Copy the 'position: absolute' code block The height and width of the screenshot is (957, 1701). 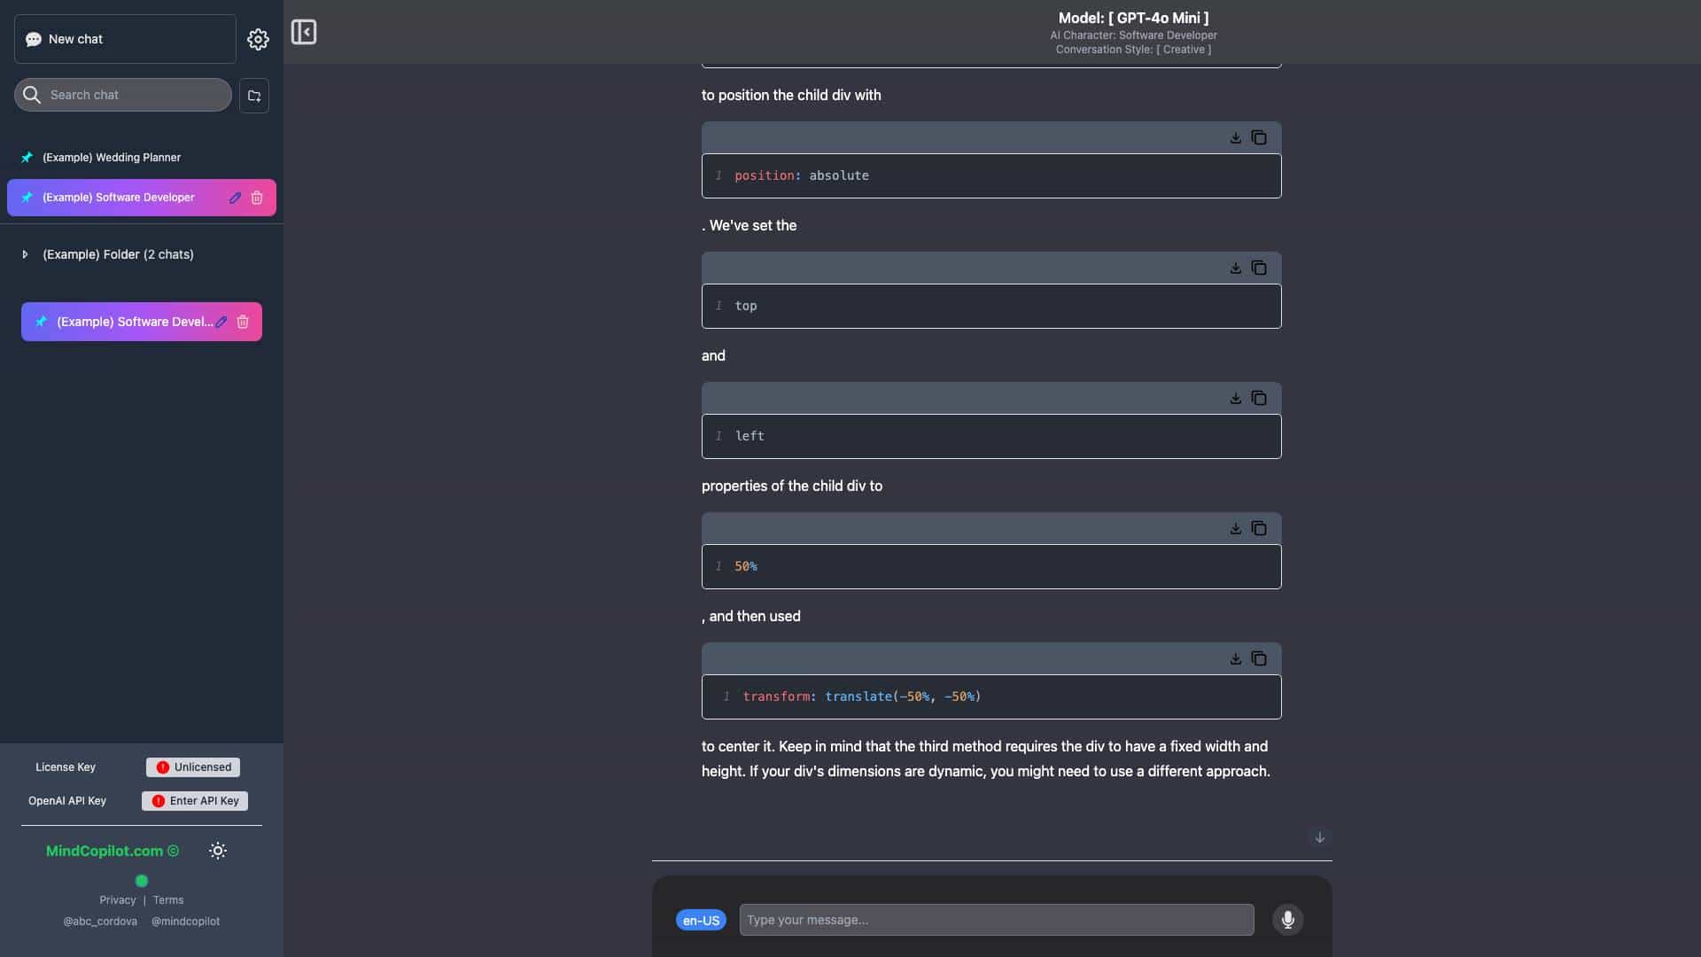point(1259,137)
